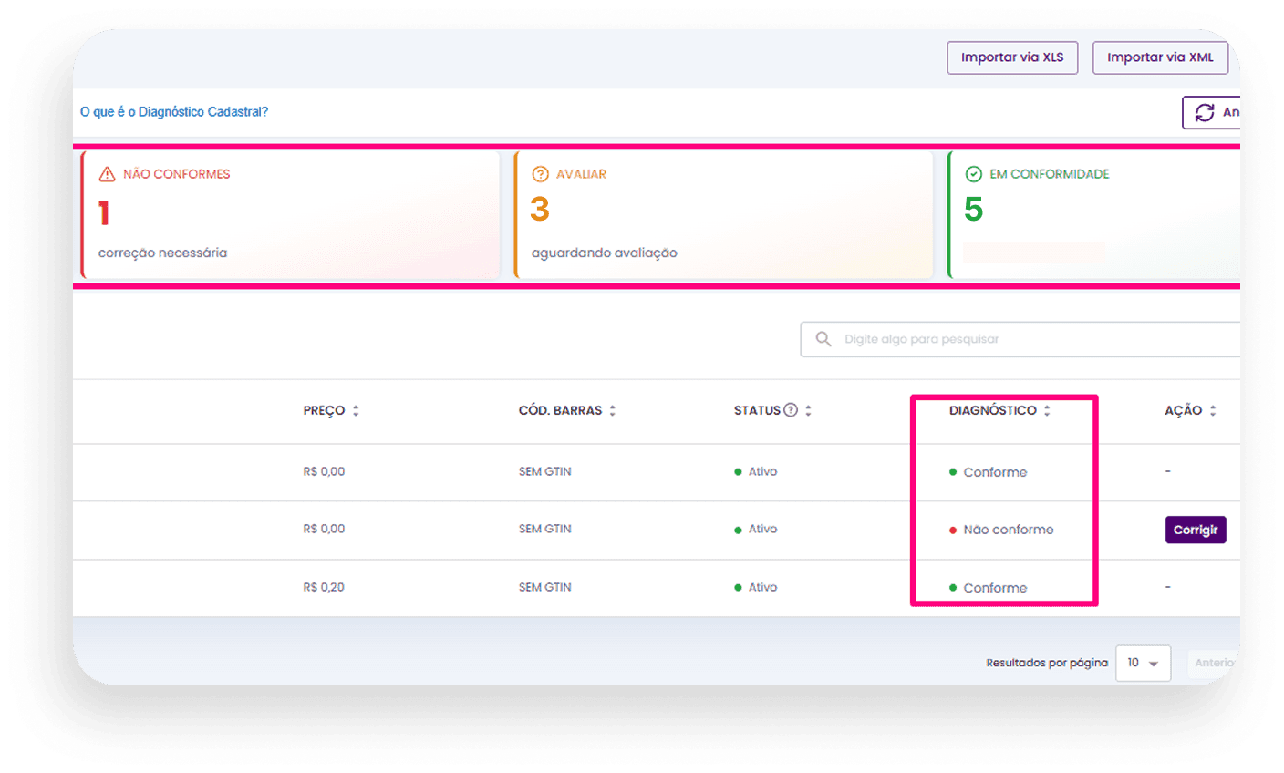
Task: Focus the 'Digite algo para pesquisar' search field
Action: point(1020,339)
